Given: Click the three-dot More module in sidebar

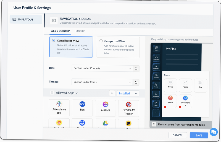Looking at the screenshot, I should point(156,113).
